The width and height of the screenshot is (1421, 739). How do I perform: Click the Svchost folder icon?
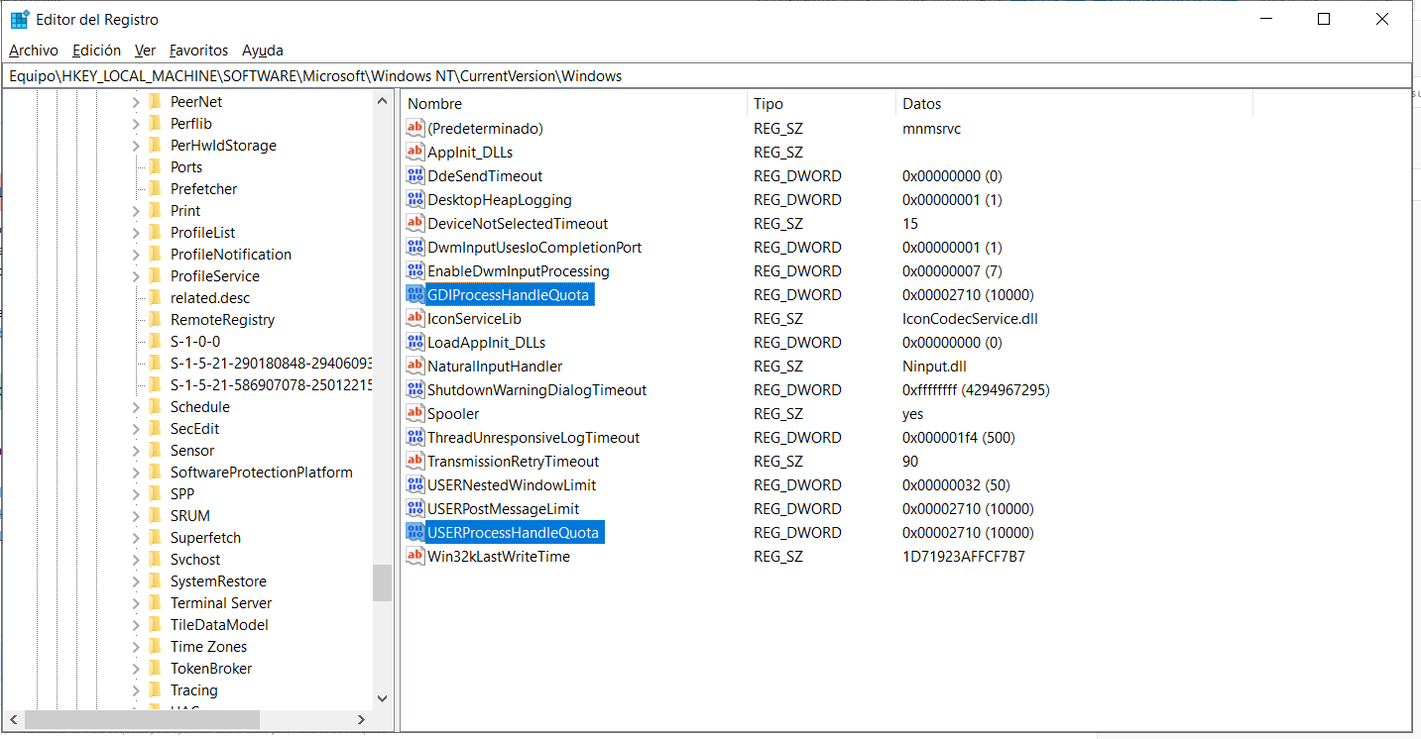(154, 559)
